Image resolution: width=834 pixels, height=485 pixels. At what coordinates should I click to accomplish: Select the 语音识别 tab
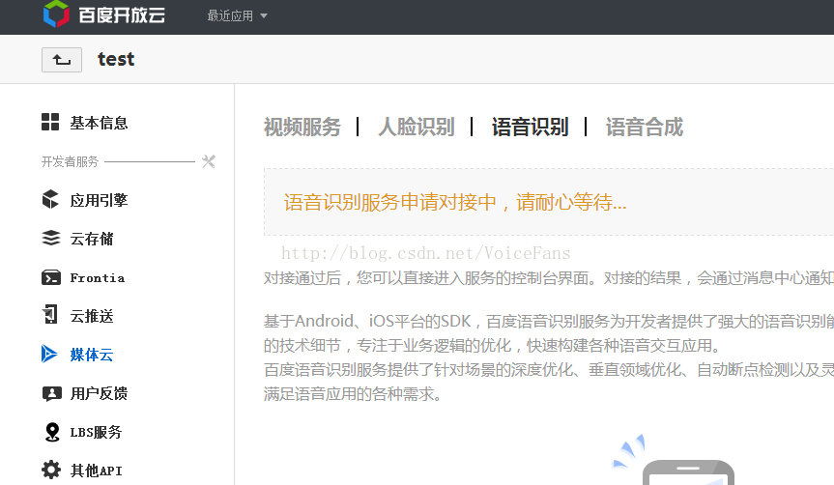coord(531,128)
